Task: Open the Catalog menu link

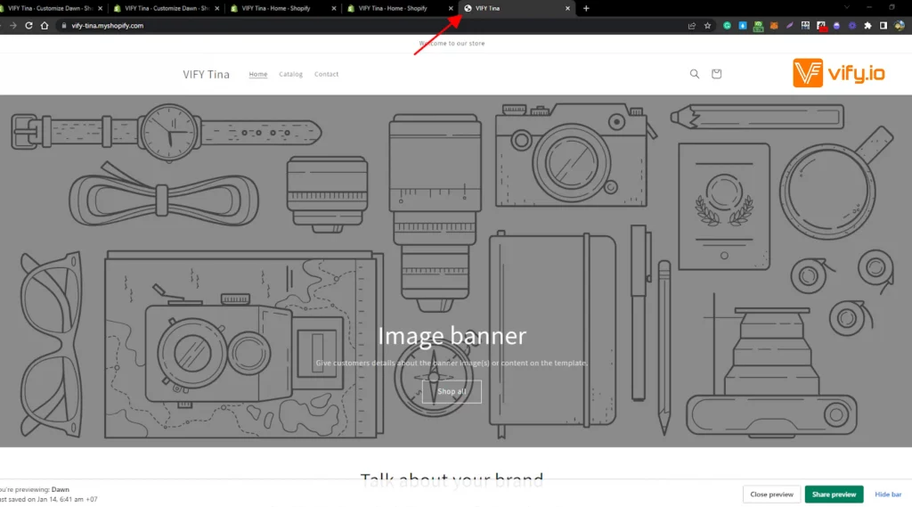Action: [x=291, y=74]
